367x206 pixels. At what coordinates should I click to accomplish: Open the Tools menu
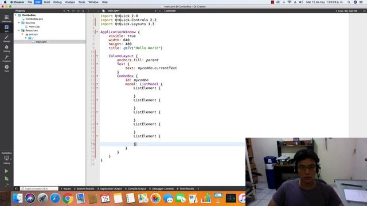81,2
